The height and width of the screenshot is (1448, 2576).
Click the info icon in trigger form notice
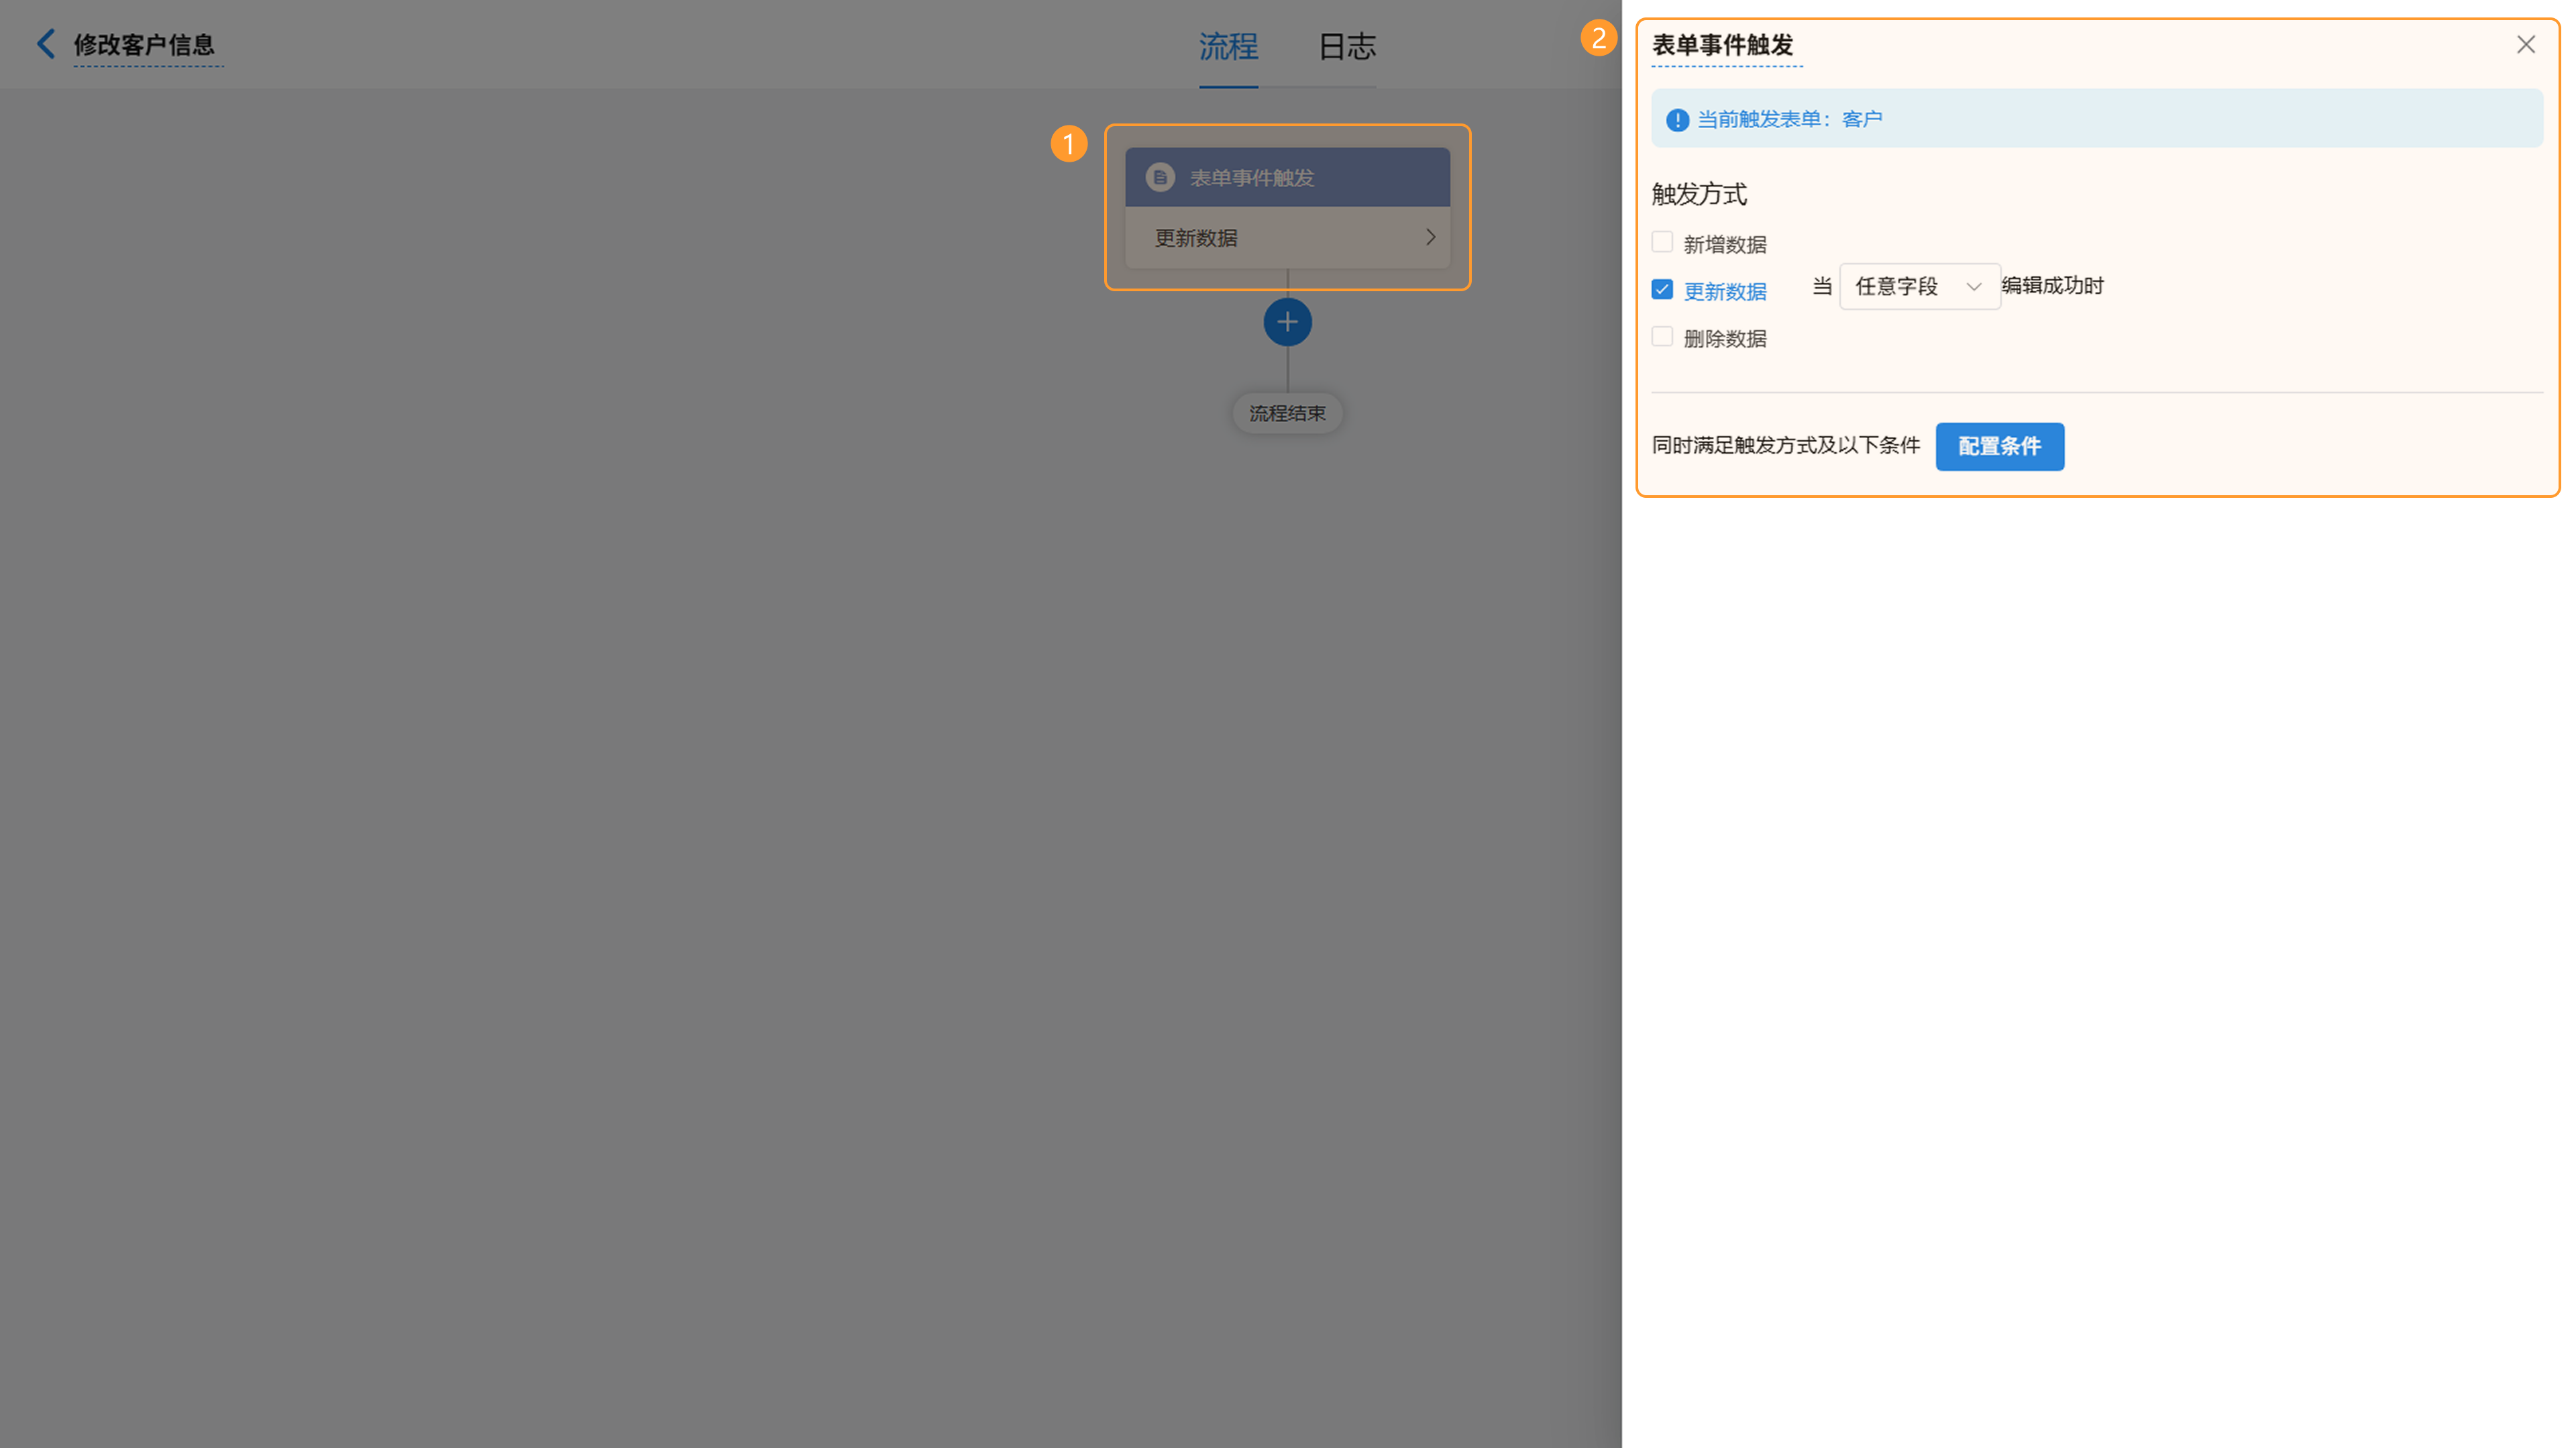1677,120
